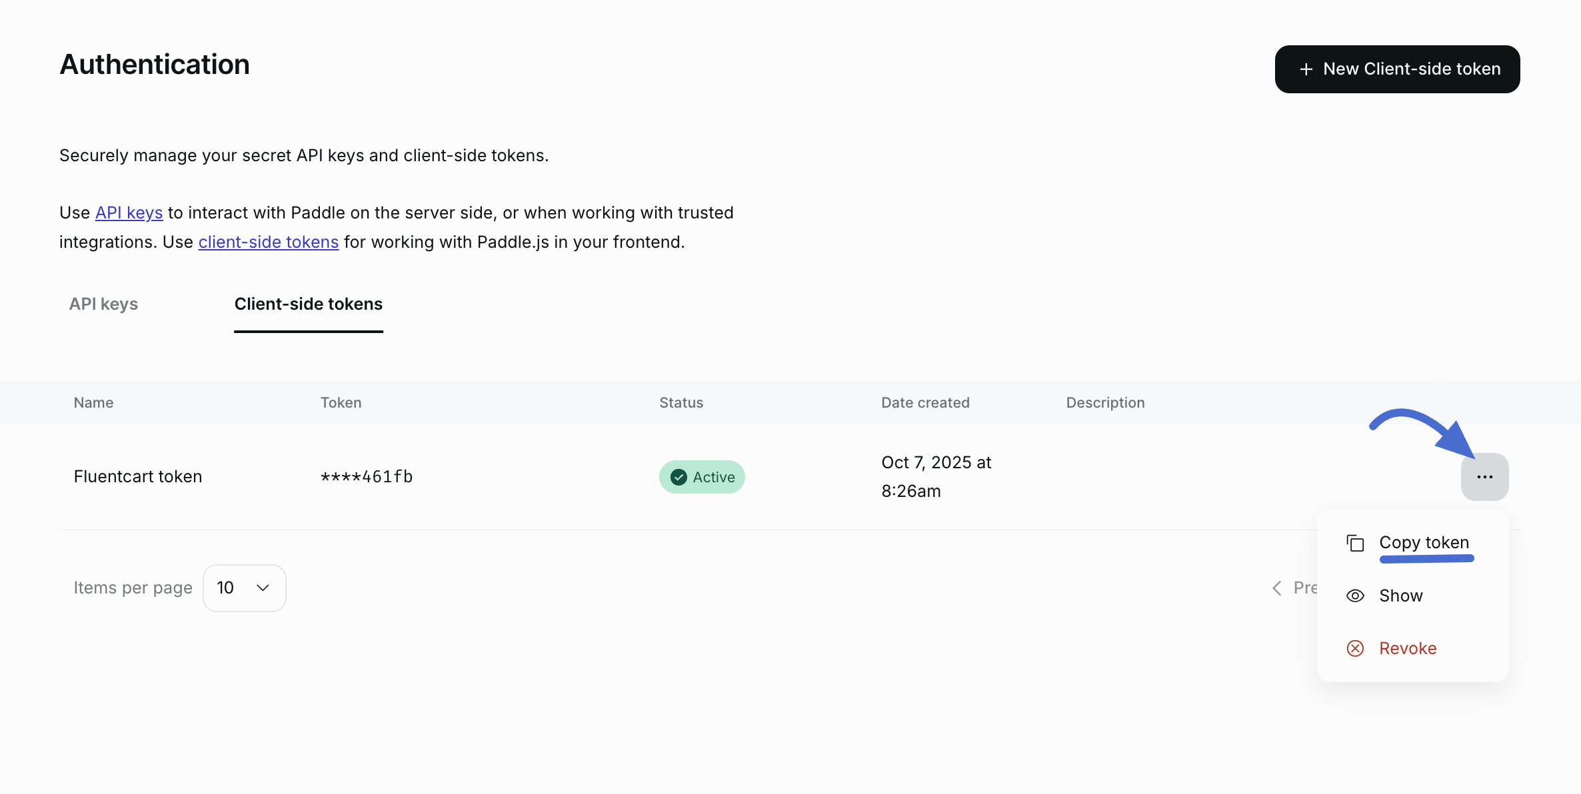Open the Items per page dropdown
Screen dimensions: 1581x794
pos(244,588)
